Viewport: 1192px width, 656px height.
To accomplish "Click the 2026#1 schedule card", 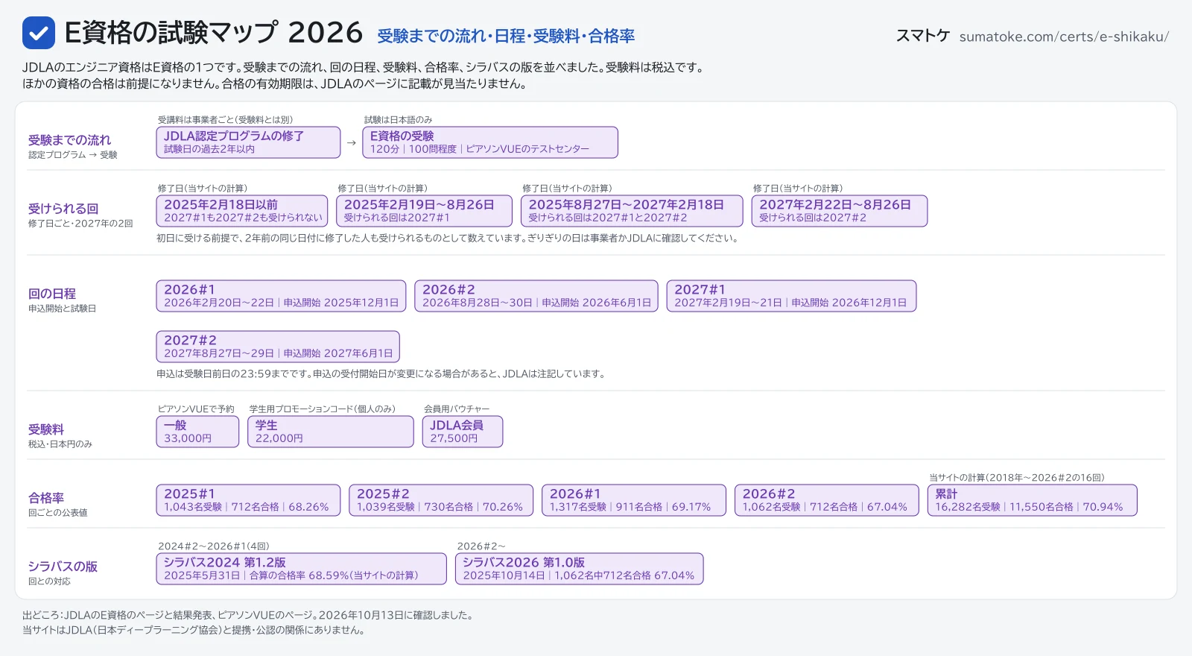I will [x=281, y=296].
